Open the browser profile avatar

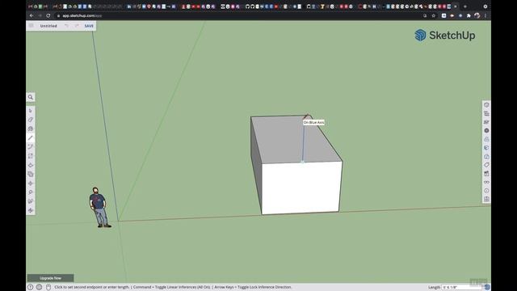click(477, 15)
